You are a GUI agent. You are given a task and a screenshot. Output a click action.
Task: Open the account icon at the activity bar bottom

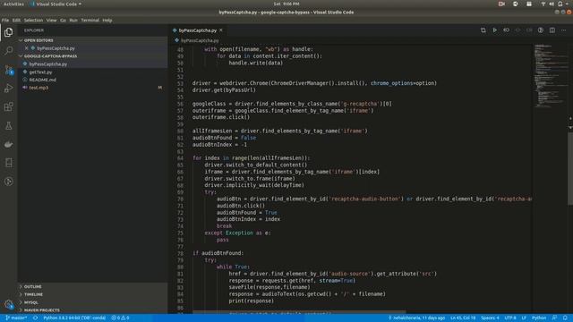[x=8, y=304]
